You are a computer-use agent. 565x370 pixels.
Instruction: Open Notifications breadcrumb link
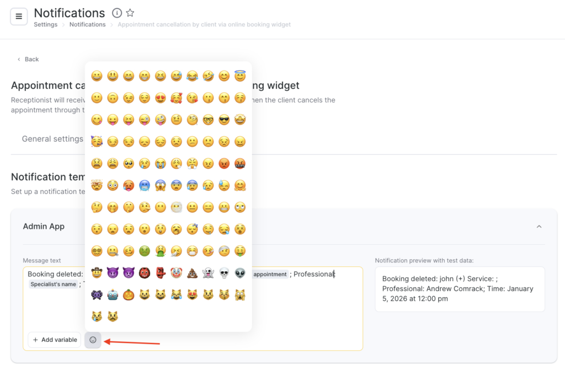(x=87, y=25)
